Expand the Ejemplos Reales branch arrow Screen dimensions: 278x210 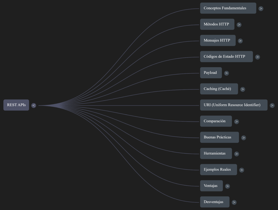click(x=242, y=170)
